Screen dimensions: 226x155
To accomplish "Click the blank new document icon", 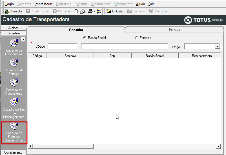I will click(76, 11).
